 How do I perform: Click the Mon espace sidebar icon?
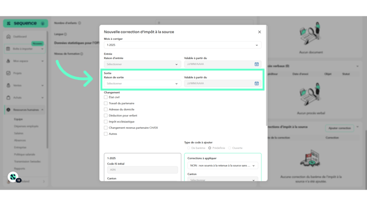[x=8, y=61]
